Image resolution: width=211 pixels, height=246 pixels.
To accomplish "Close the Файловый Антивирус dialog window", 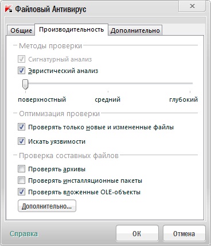I will 192,6.
